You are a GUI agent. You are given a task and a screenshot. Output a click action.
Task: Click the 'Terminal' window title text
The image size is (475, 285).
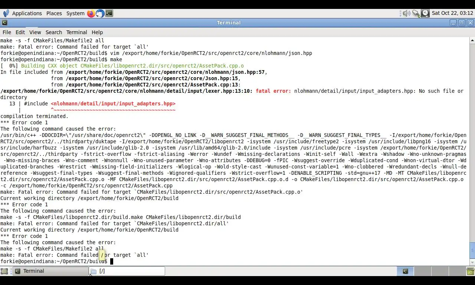[229, 23]
